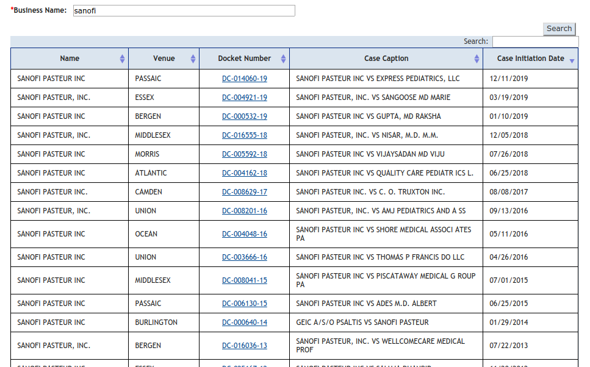Open docket link DC-000532-19
This screenshot has height=367, width=590.
(x=245, y=116)
